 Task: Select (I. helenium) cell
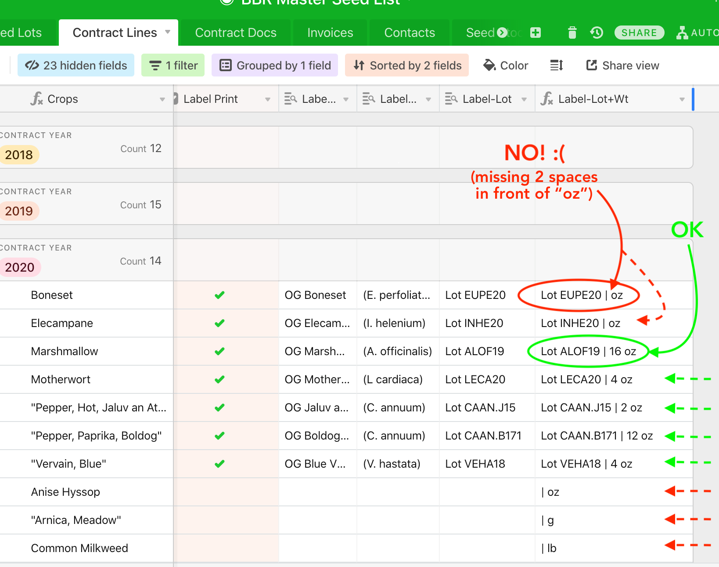click(x=398, y=323)
